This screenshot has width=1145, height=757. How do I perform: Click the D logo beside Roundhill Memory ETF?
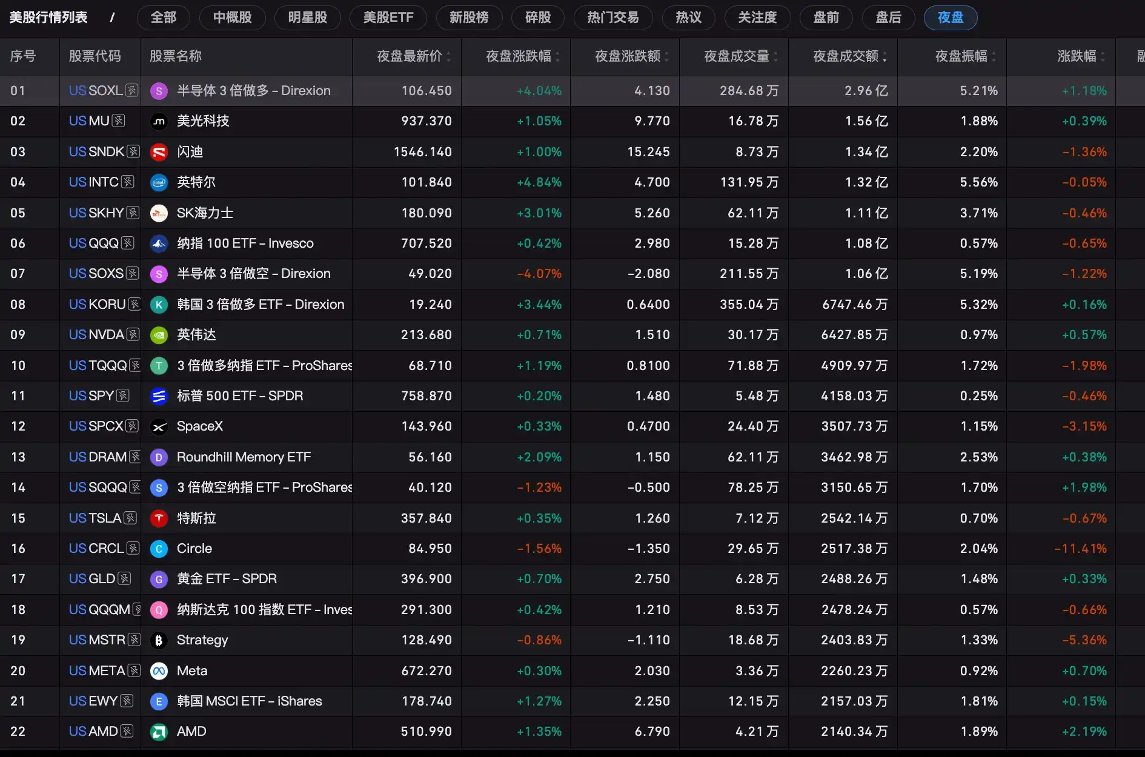pos(159,457)
